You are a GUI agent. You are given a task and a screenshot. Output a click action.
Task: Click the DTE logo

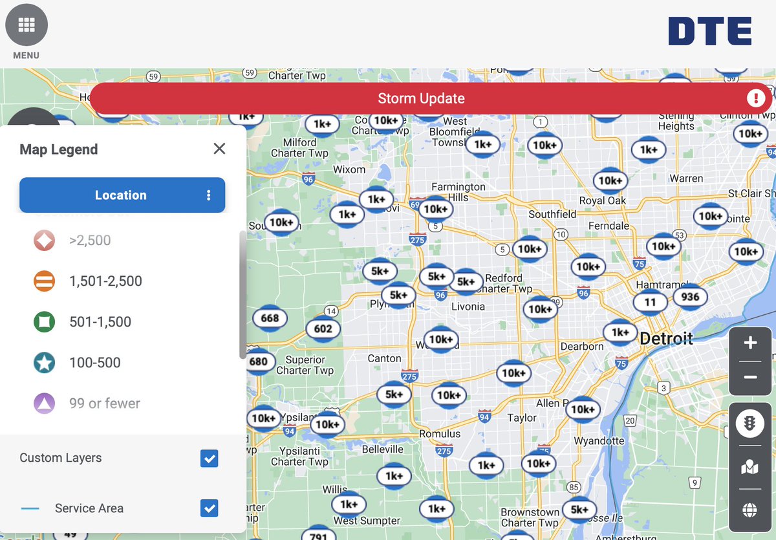click(x=709, y=30)
